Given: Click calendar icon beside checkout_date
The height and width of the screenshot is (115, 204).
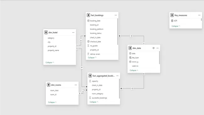Looking at the screenshot, I should (x=89, y=41).
